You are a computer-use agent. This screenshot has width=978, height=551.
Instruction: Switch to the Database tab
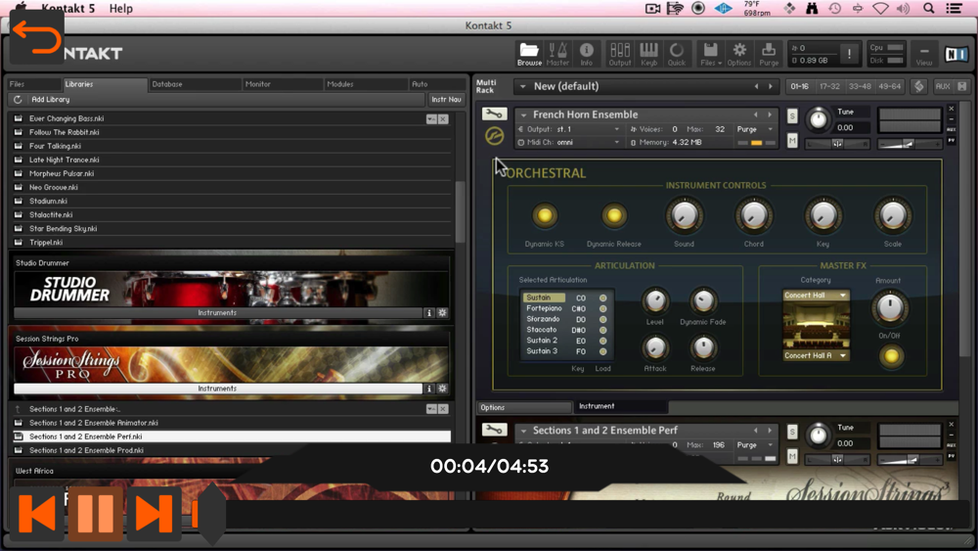[195, 84]
